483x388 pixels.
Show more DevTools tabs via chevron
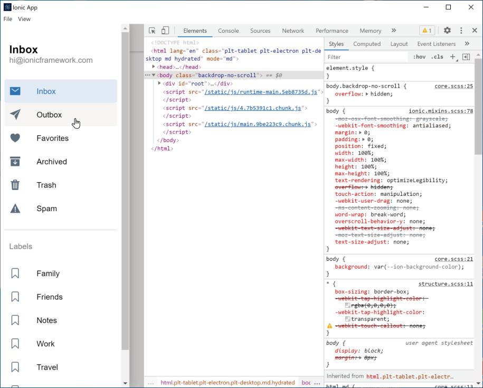[394, 30]
